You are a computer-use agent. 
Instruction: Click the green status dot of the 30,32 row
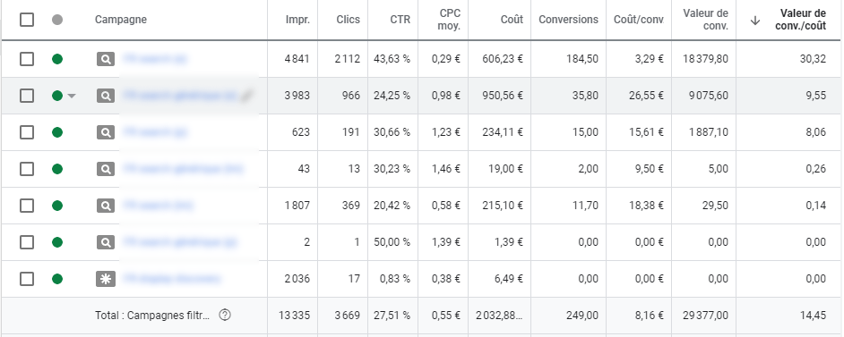click(57, 59)
